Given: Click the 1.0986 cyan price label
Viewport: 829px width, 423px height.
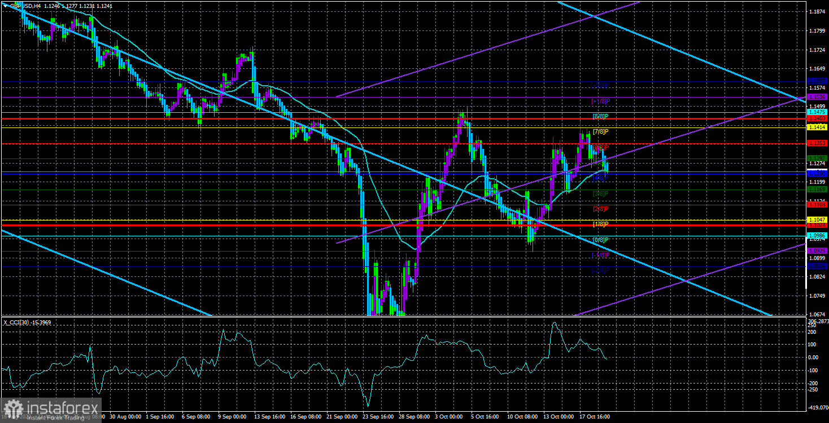Looking at the screenshot, I should coord(818,235).
